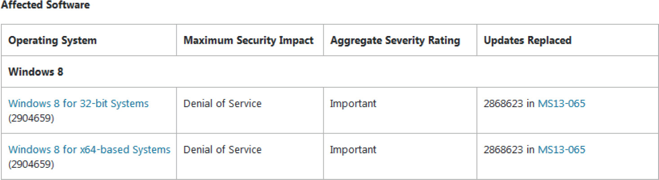Viewport: 659px width, 180px height.
Task: Click the Updates Replaced column header
Action: pyautogui.click(x=527, y=40)
